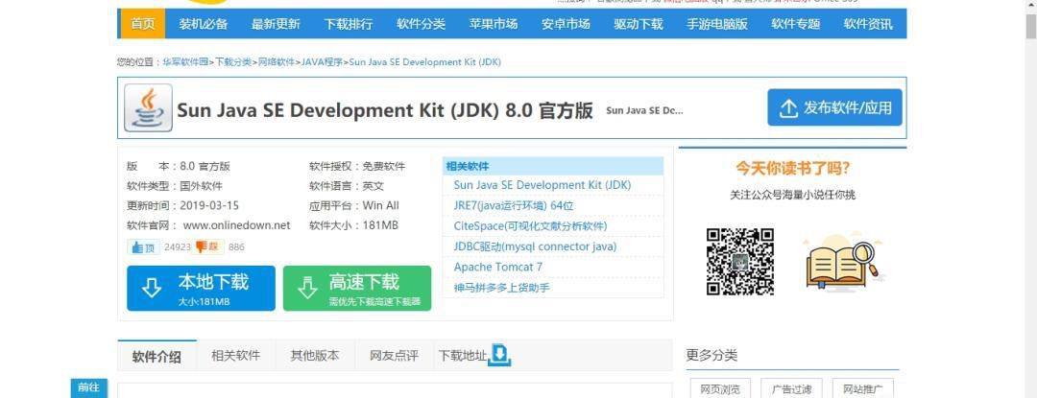Click the 前往 floating button
This screenshot has height=398, width=1037.
click(x=88, y=388)
